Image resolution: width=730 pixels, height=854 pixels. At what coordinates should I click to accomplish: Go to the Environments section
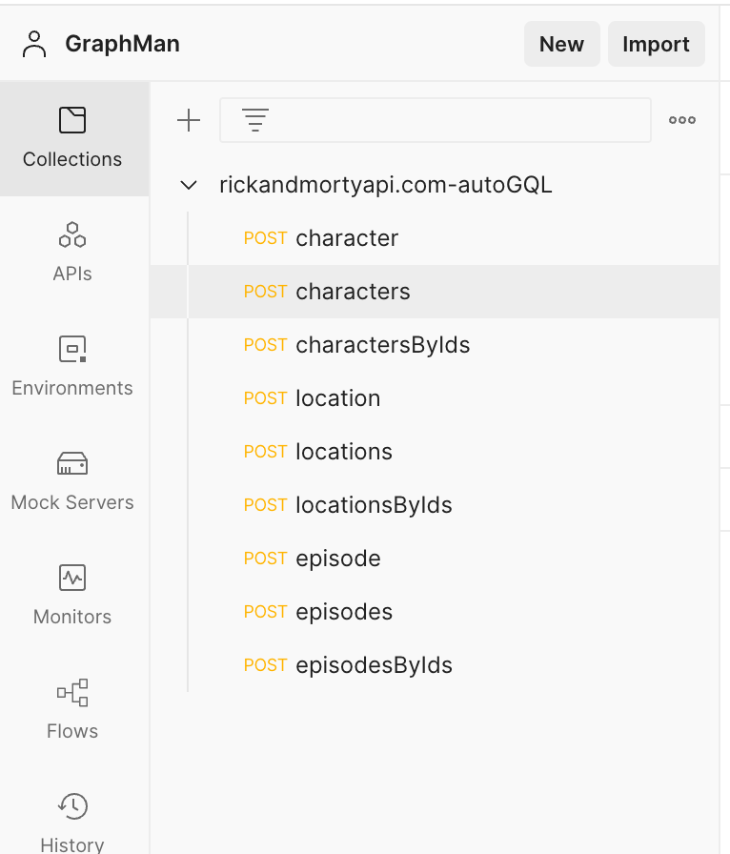pyautogui.click(x=72, y=367)
